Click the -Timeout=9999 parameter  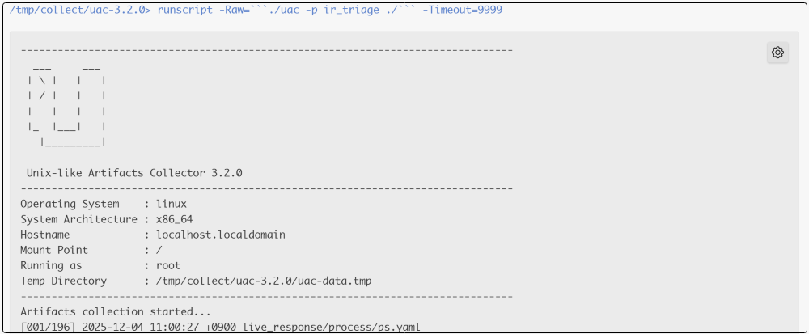click(x=462, y=10)
